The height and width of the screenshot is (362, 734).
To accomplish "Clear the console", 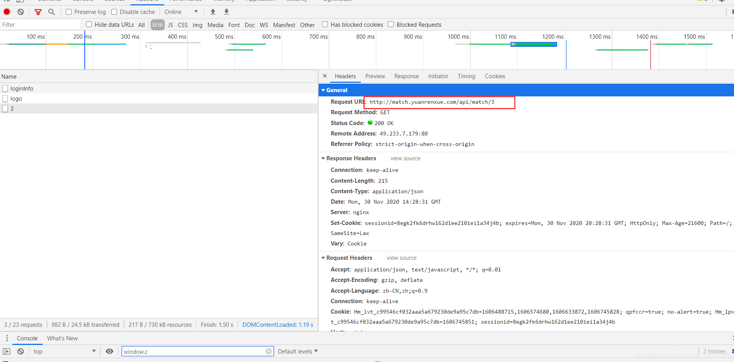I will click(21, 351).
